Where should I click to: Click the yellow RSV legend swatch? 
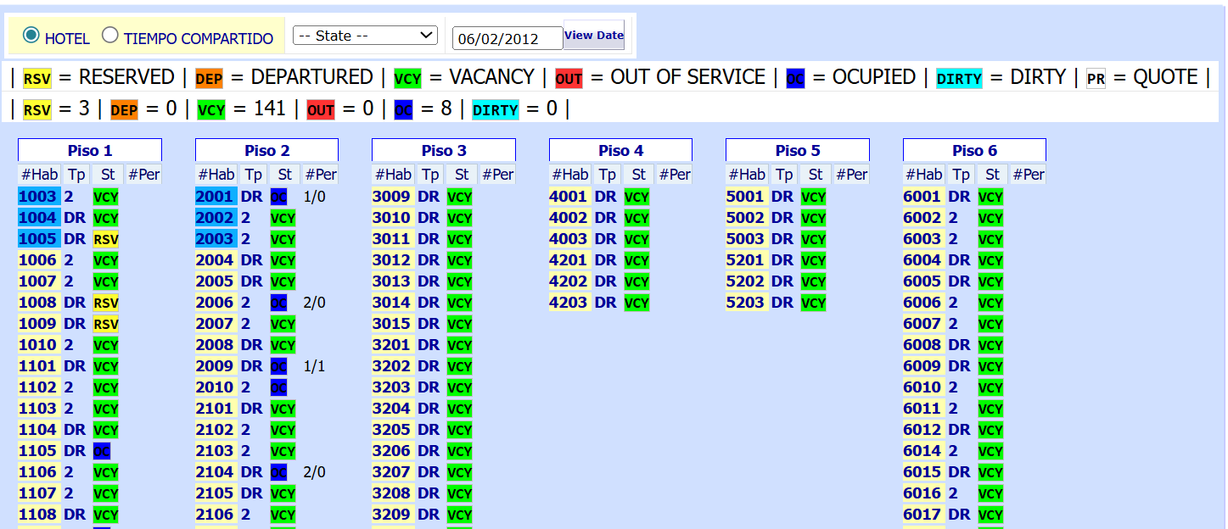click(36, 79)
